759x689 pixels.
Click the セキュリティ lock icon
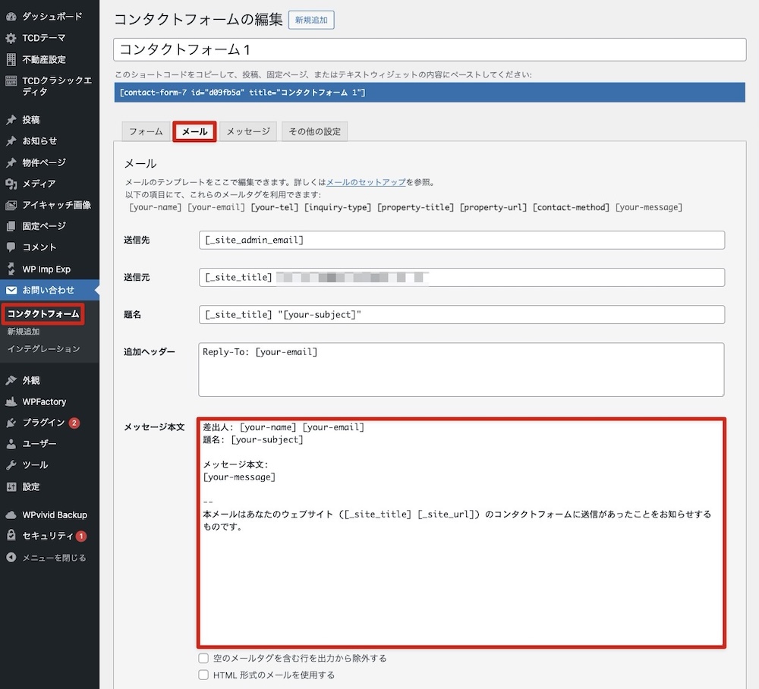click(x=11, y=535)
